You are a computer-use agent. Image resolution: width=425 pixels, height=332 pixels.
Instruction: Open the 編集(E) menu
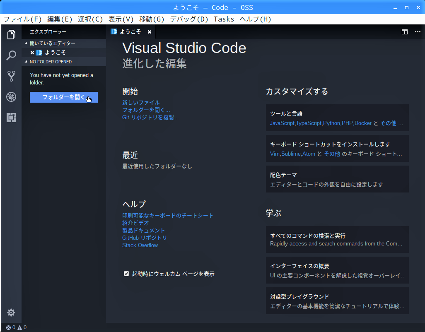click(60, 19)
